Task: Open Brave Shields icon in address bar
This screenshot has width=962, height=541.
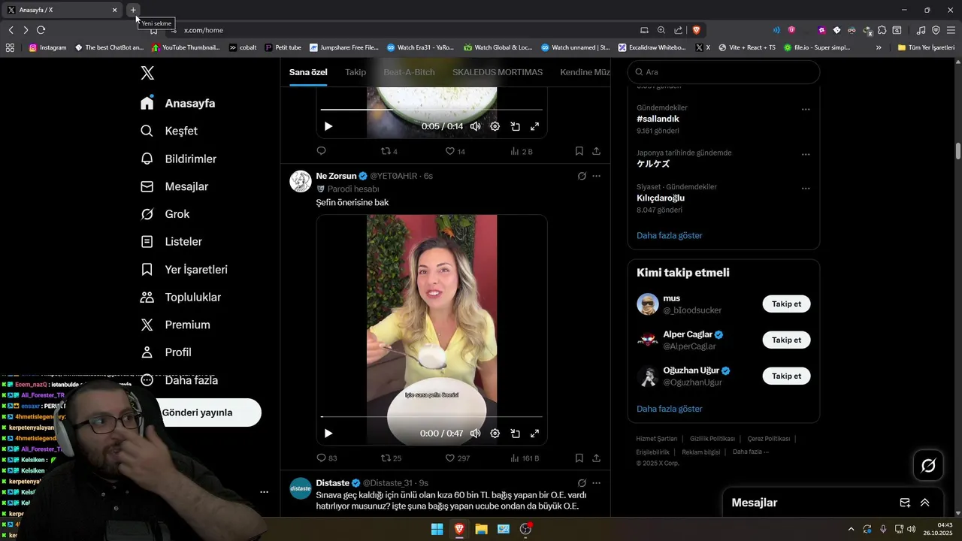Action: 697,30
